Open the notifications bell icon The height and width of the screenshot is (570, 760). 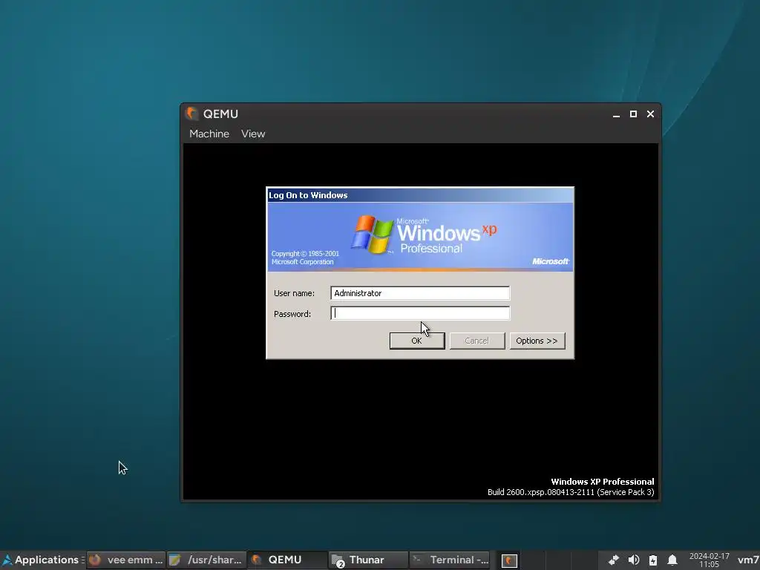click(x=672, y=560)
